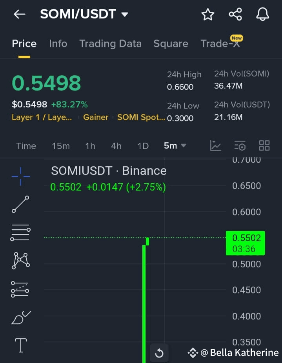Open chart indicators icon
The width and height of the screenshot is (282, 363).
point(215,145)
